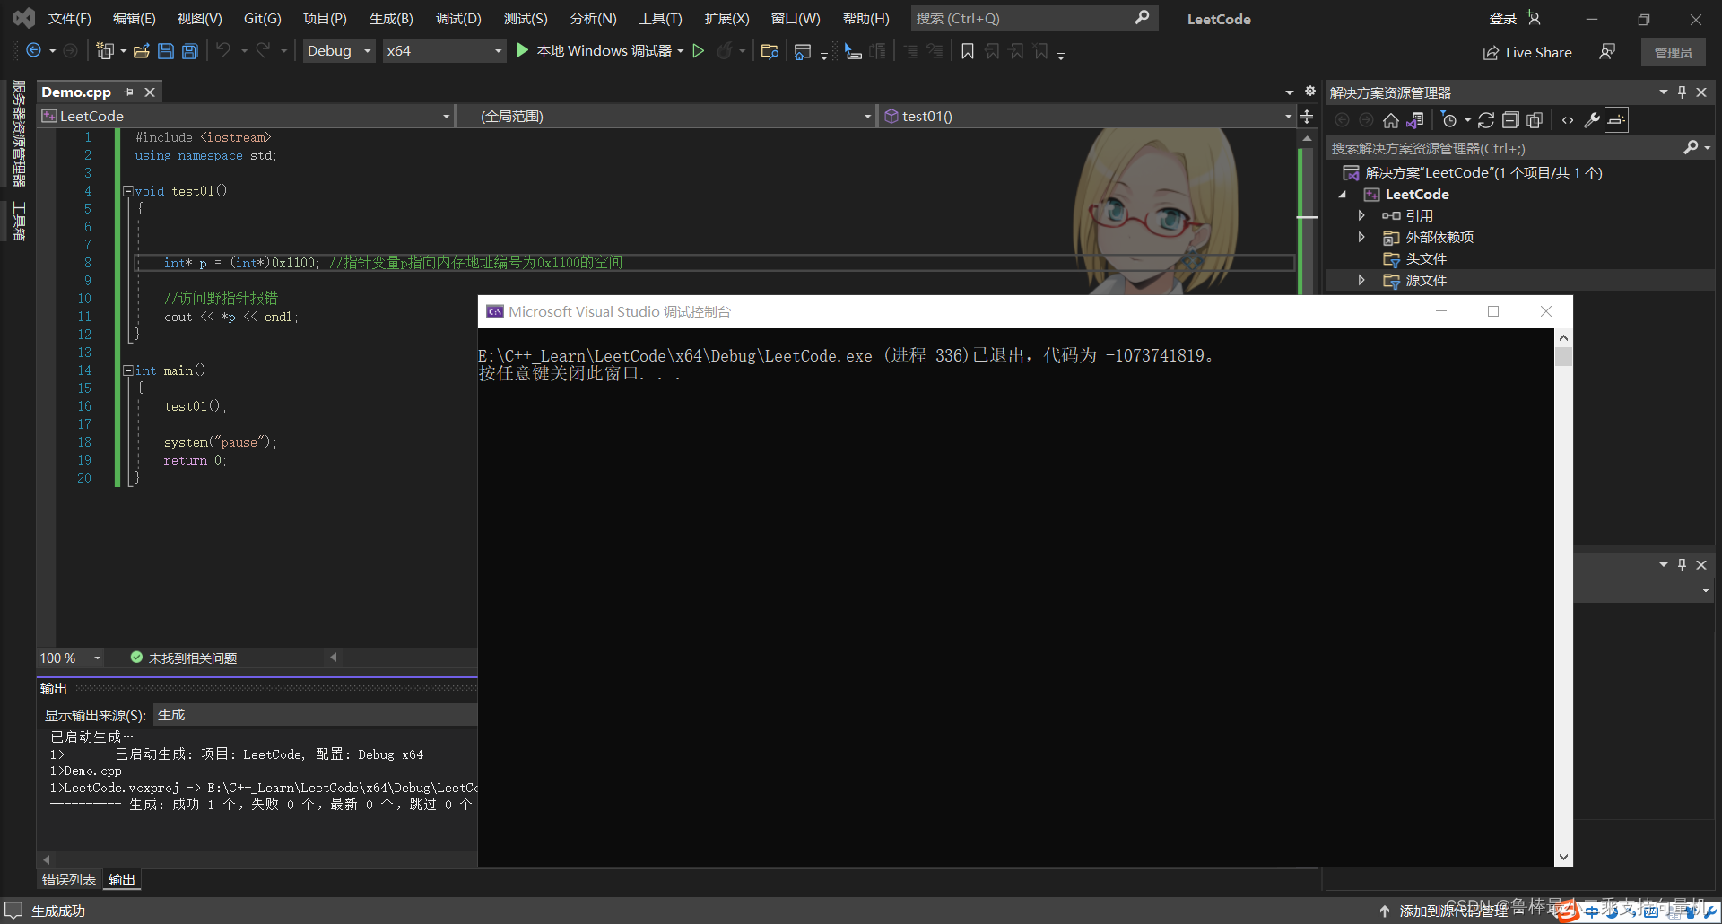1722x924 pixels.
Task: Switch views icon in Solution Explorer
Action: pyautogui.click(x=1415, y=120)
